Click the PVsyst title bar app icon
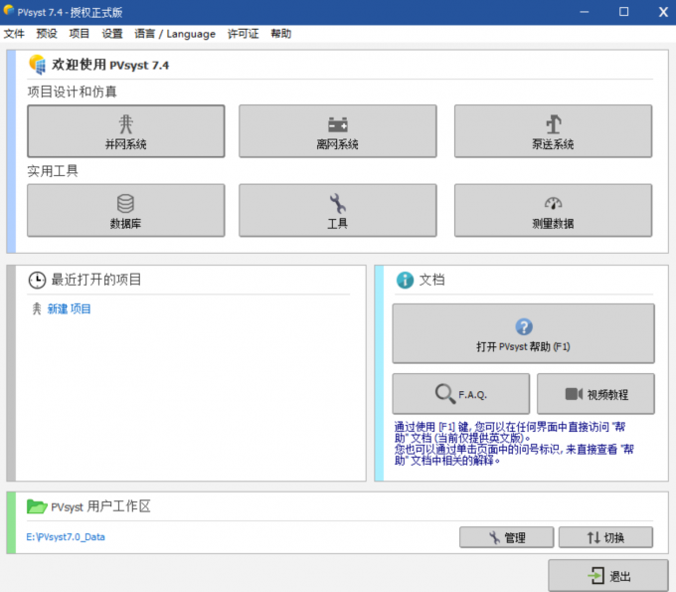 tap(9, 10)
